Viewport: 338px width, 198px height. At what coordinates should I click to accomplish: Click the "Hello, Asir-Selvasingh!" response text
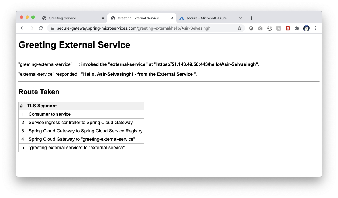(x=139, y=74)
